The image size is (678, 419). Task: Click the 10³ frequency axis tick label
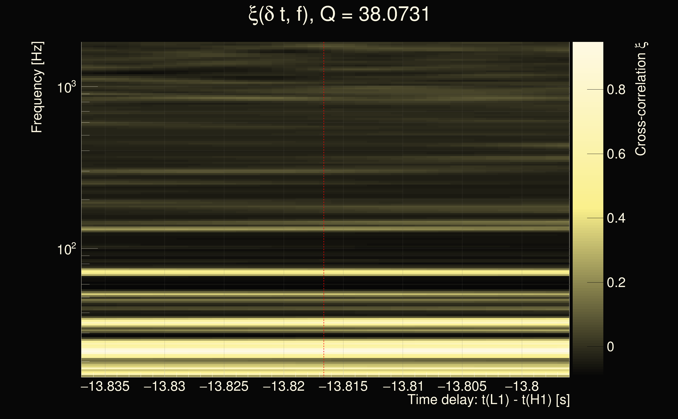coord(66,88)
